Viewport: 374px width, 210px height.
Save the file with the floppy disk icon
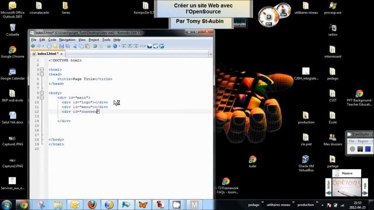(61, 46)
